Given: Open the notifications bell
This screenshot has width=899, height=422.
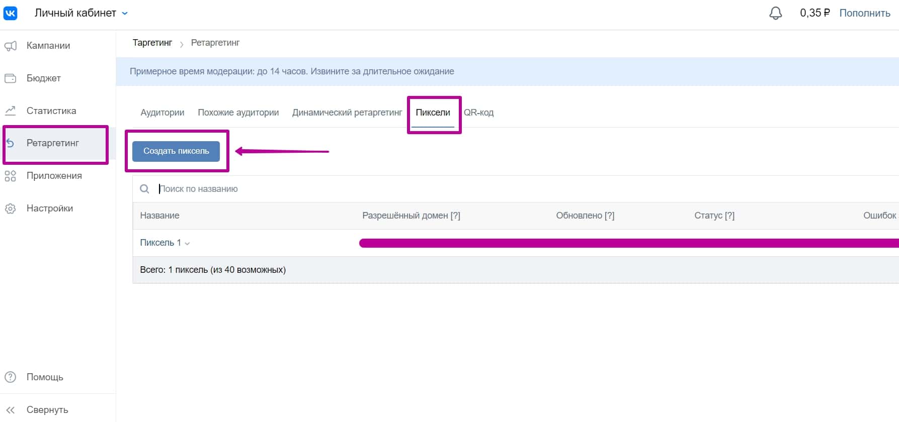Looking at the screenshot, I should pyautogui.click(x=775, y=13).
